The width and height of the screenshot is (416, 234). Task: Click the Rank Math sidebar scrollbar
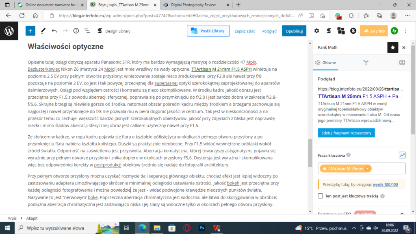(413, 89)
